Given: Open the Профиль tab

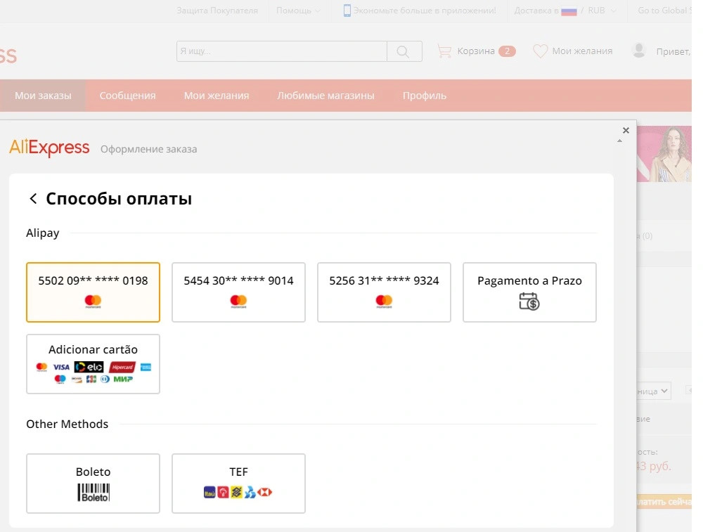Looking at the screenshot, I should (424, 96).
